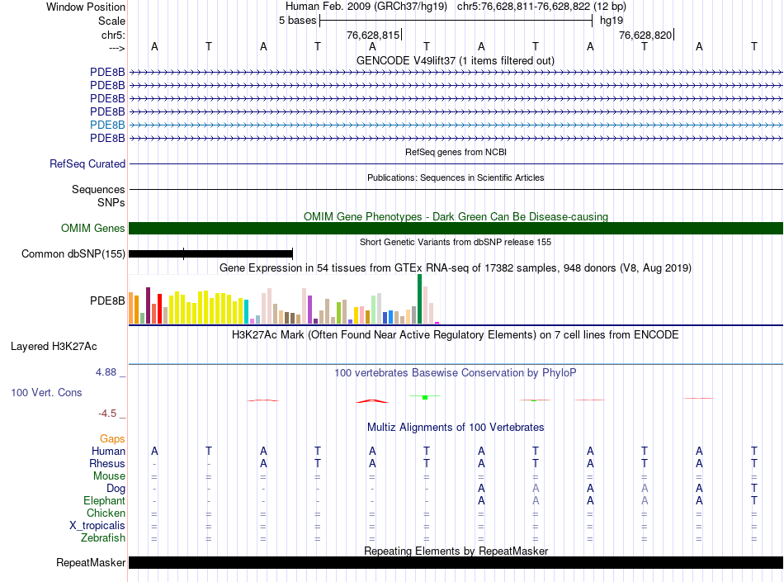
Task: Open the RefSeq Curated track label
Action: click(x=87, y=163)
